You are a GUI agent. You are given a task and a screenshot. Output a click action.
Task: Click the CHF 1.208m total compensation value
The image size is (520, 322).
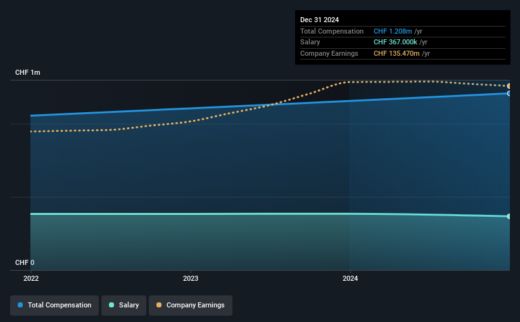click(x=393, y=31)
